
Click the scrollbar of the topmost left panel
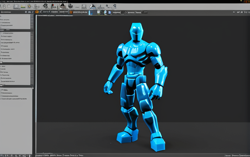tap(32, 22)
